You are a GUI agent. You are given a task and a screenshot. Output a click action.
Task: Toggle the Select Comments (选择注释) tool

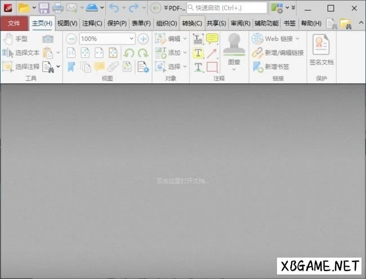pos(21,67)
